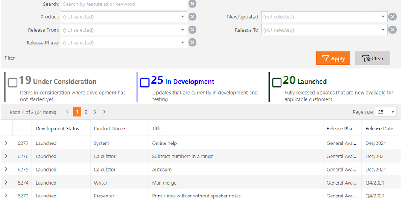
Task: Go to next page using right arrow
Action: (x=104, y=112)
